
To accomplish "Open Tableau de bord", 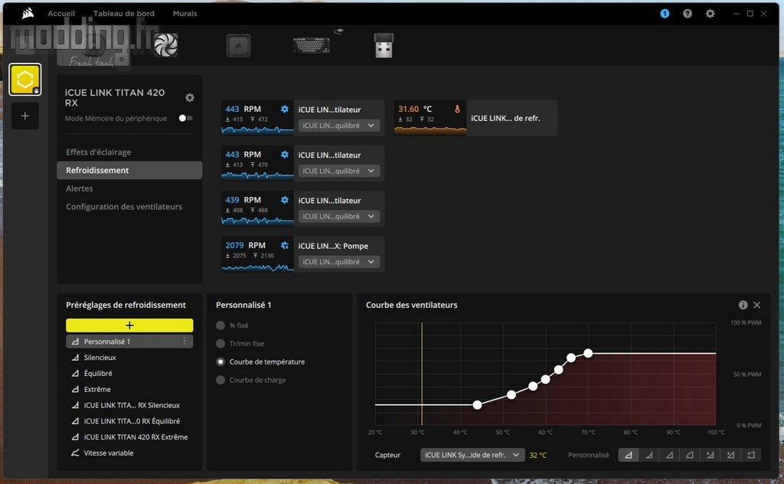I will (124, 14).
